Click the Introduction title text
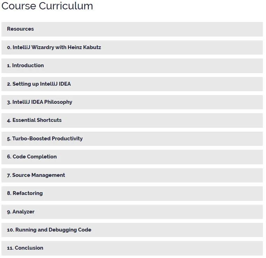The image size is (266, 258). [28, 65]
